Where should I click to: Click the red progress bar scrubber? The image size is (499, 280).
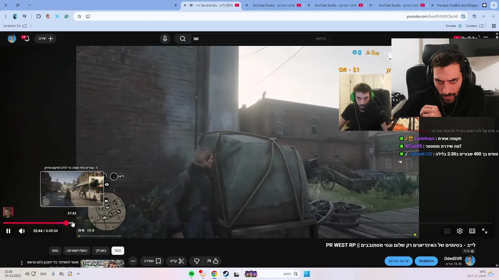(x=66, y=223)
